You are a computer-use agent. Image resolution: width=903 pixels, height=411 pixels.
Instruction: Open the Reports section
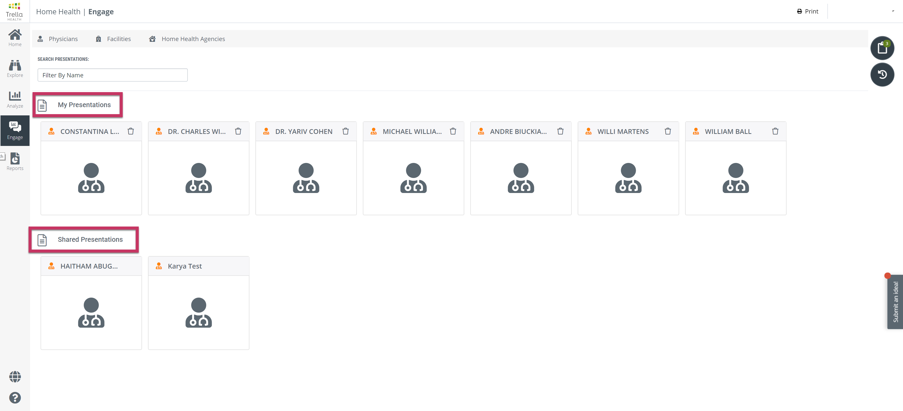click(x=15, y=161)
